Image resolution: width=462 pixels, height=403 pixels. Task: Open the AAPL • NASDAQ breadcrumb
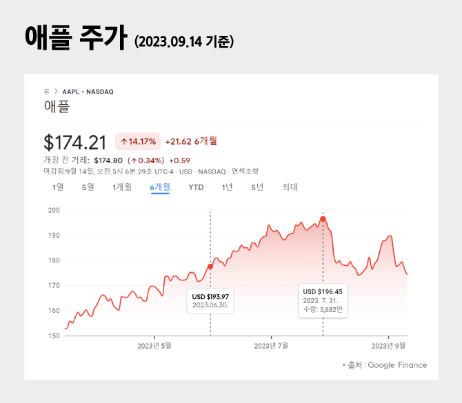(88, 91)
